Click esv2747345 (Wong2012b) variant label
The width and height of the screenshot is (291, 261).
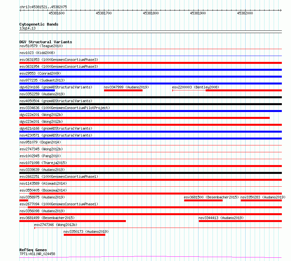41,149
